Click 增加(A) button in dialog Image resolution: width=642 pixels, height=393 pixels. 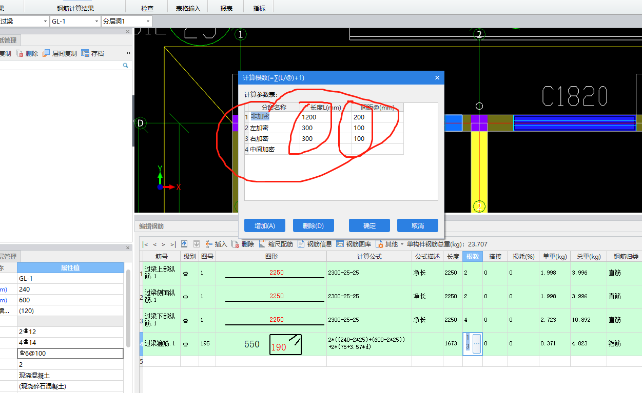click(x=265, y=225)
